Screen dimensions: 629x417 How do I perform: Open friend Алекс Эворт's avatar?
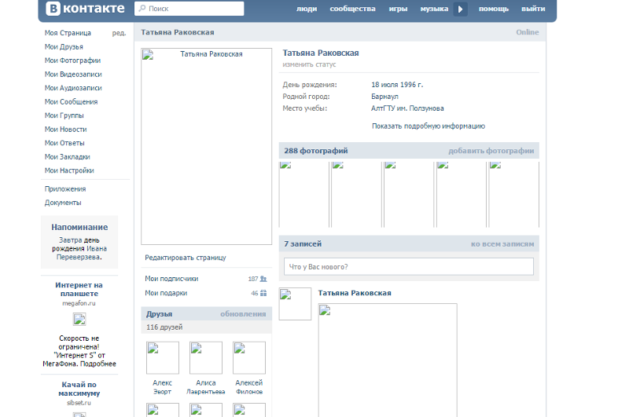(163, 358)
